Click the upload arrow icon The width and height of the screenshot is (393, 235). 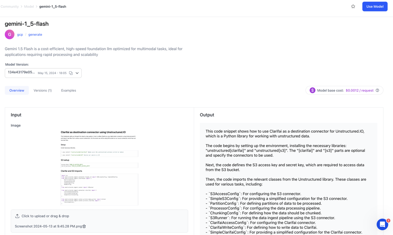17,216
